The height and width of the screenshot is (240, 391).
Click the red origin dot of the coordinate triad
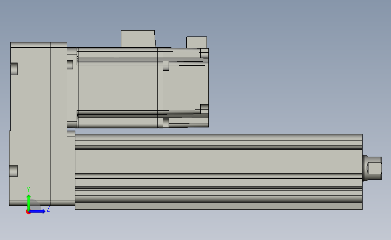(x=28, y=212)
